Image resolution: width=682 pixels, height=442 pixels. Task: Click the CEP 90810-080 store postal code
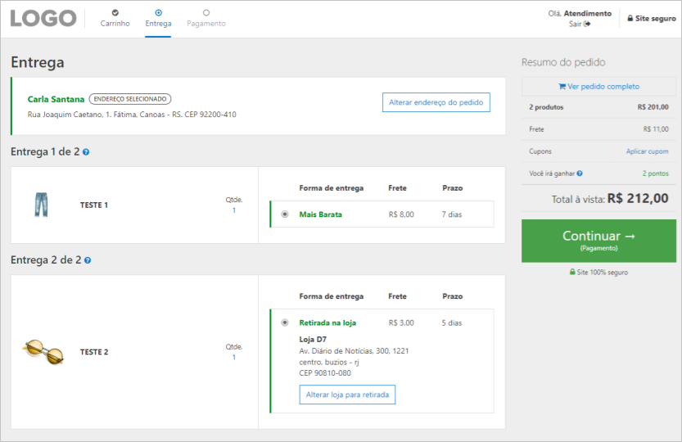tap(325, 372)
